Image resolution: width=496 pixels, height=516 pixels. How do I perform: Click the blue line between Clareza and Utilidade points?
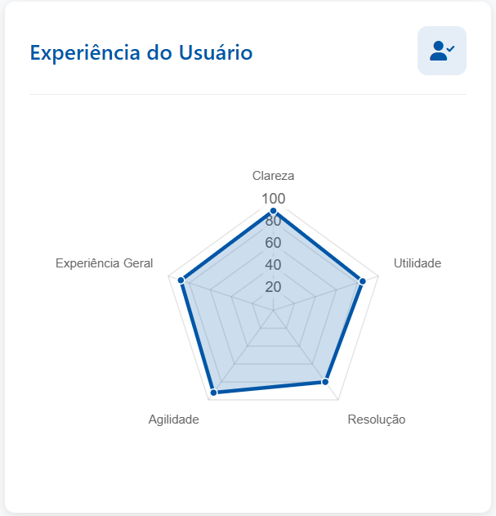click(x=318, y=246)
